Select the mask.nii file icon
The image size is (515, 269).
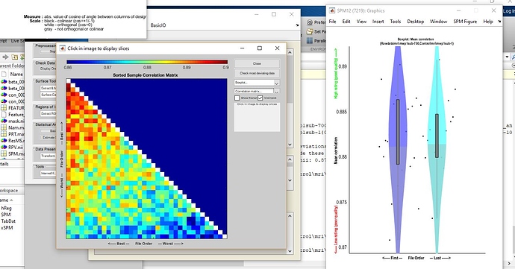click(4, 121)
